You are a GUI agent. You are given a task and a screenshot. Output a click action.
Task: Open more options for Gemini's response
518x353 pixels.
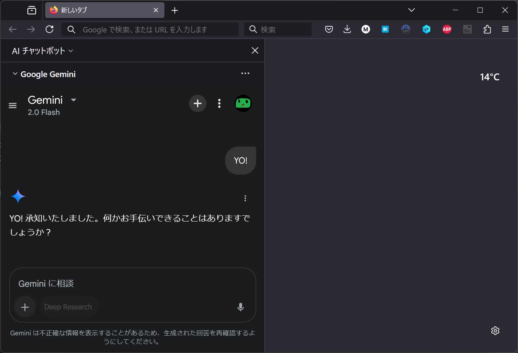(245, 198)
